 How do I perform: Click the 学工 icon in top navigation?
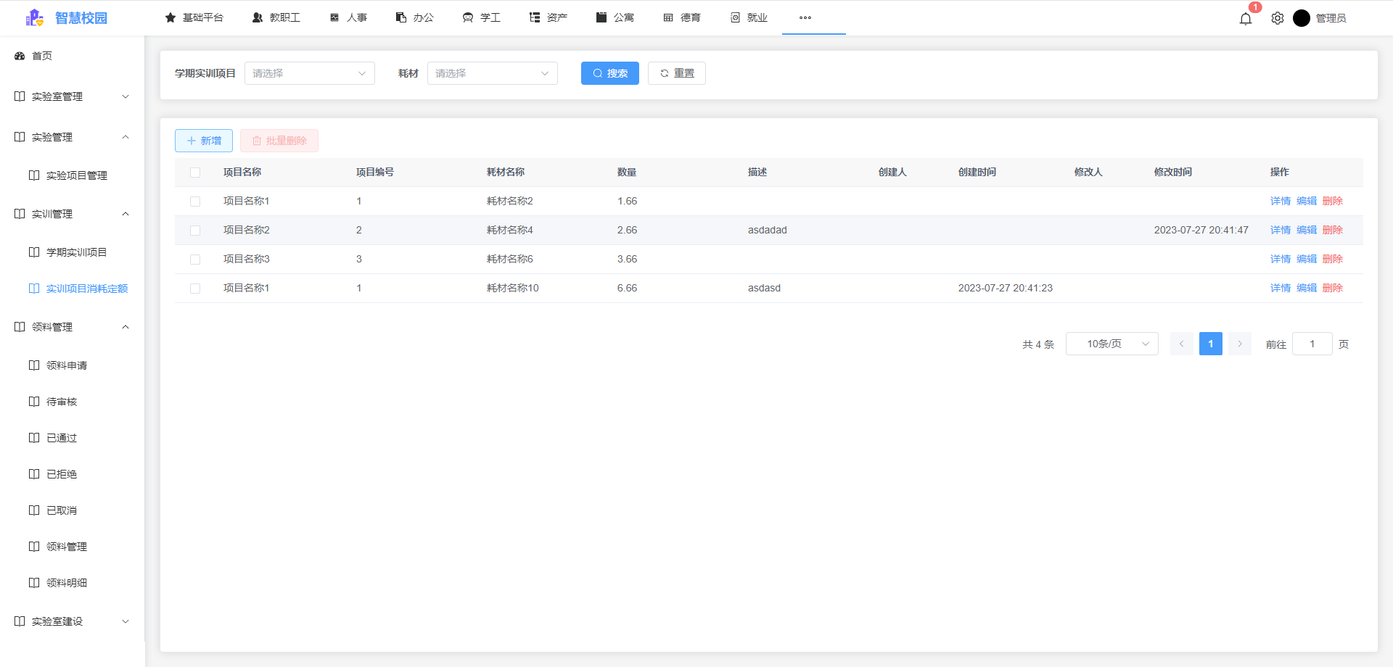point(467,17)
